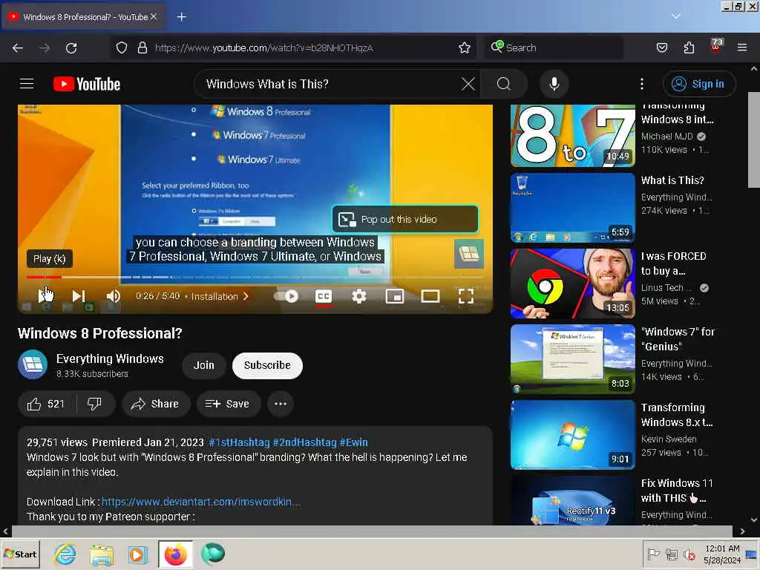Open the YouTube guide hamburger menu
The height and width of the screenshot is (570, 760).
pos(27,84)
